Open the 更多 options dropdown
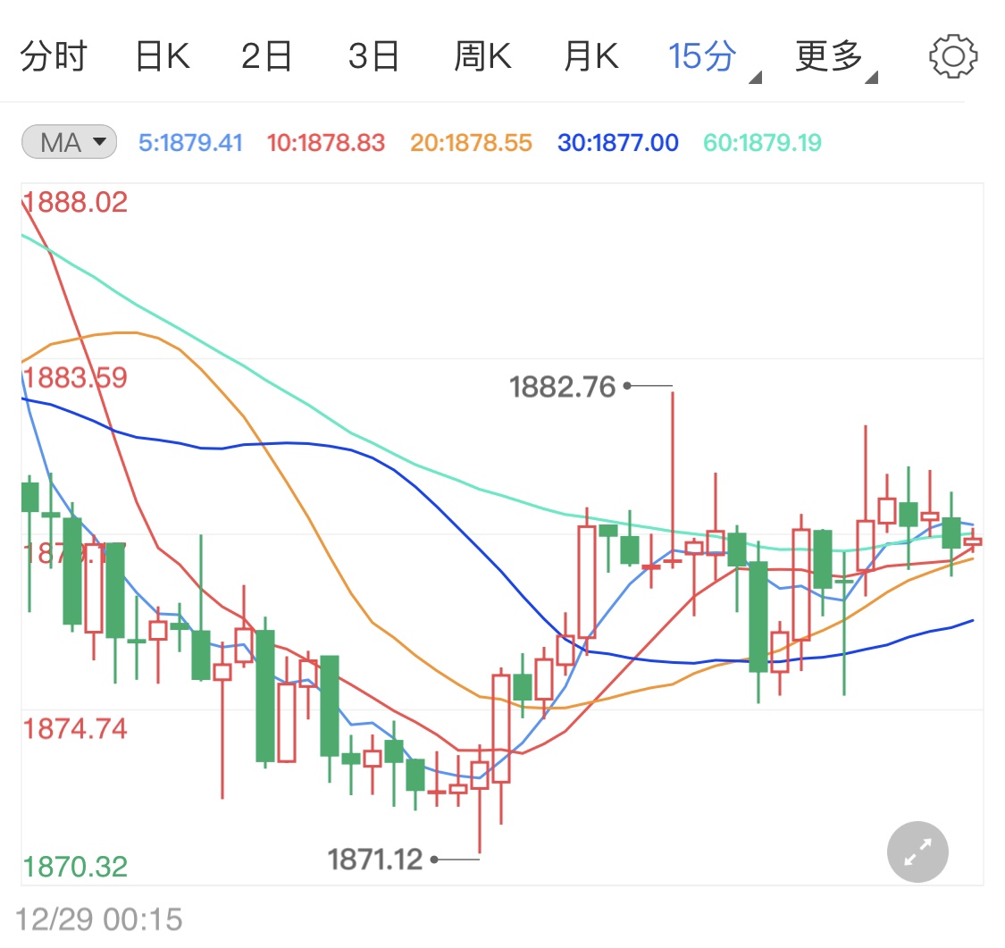This screenshot has width=1005, height=948. (836, 58)
